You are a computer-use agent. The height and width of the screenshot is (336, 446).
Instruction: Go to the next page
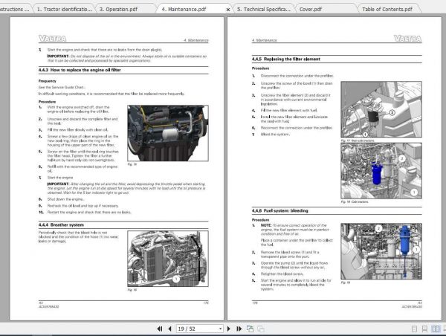[x=229, y=329]
